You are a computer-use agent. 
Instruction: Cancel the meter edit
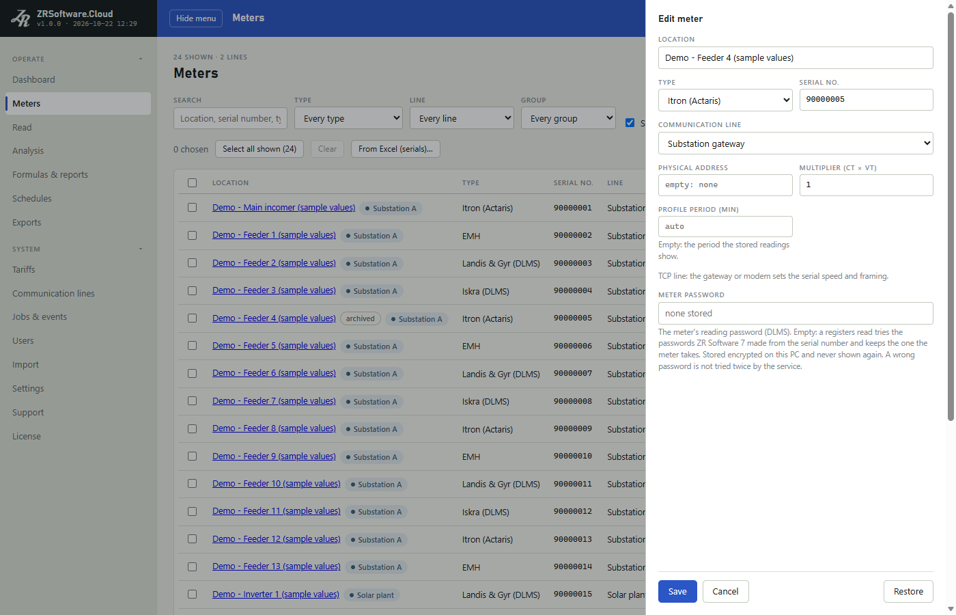click(x=725, y=592)
